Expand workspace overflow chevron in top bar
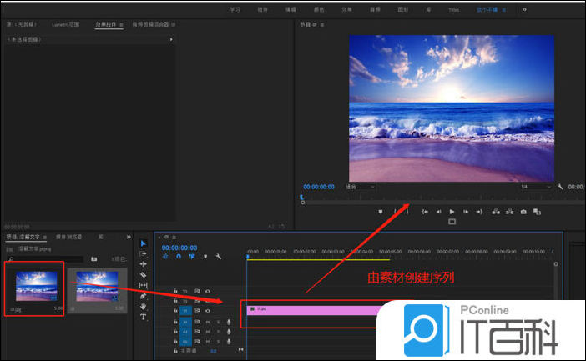Image resolution: width=586 pixels, height=361 pixels. [x=524, y=9]
